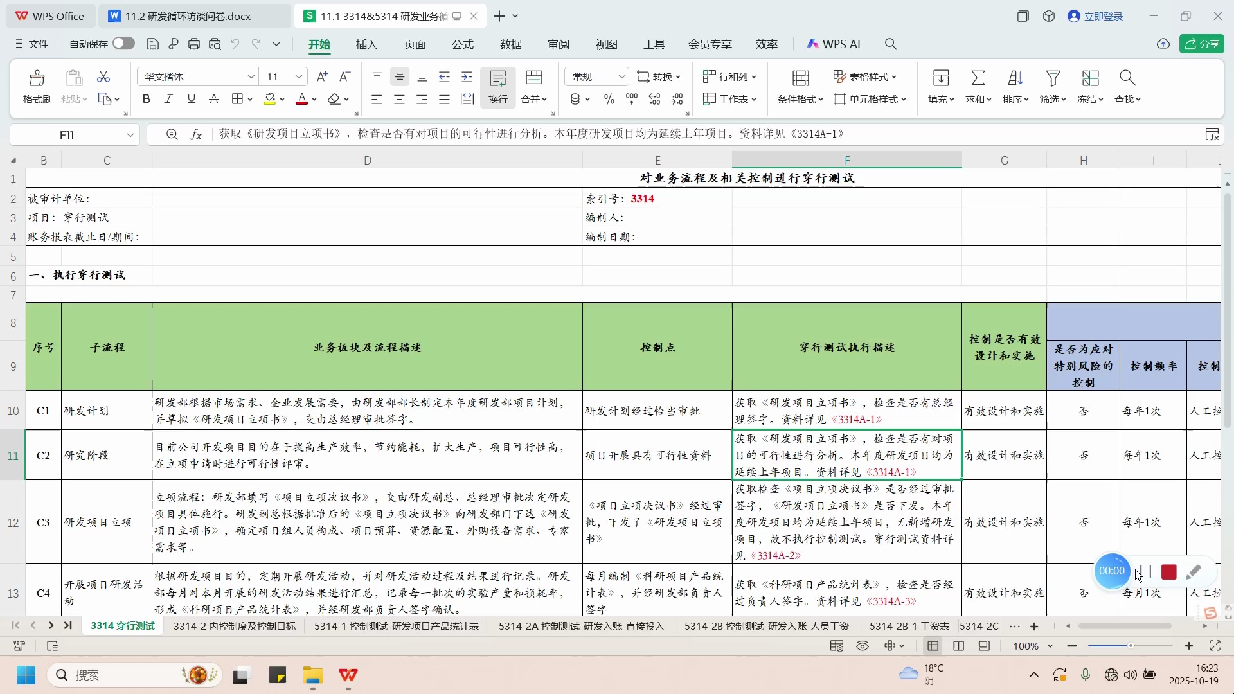Open the 审阅 ribbon tab
The width and height of the screenshot is (1234, 694).
[559, 44]
